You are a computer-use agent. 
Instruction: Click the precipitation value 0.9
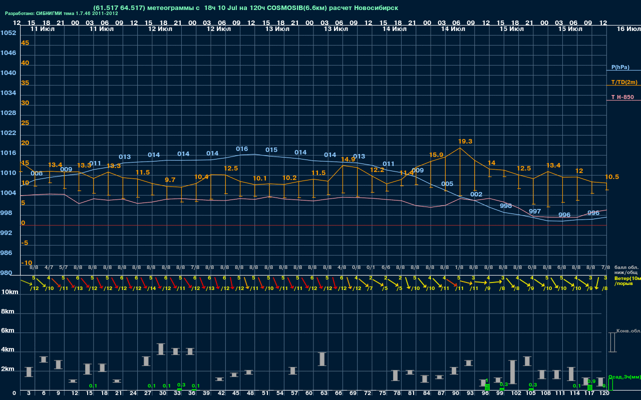(x=591, y=381)
